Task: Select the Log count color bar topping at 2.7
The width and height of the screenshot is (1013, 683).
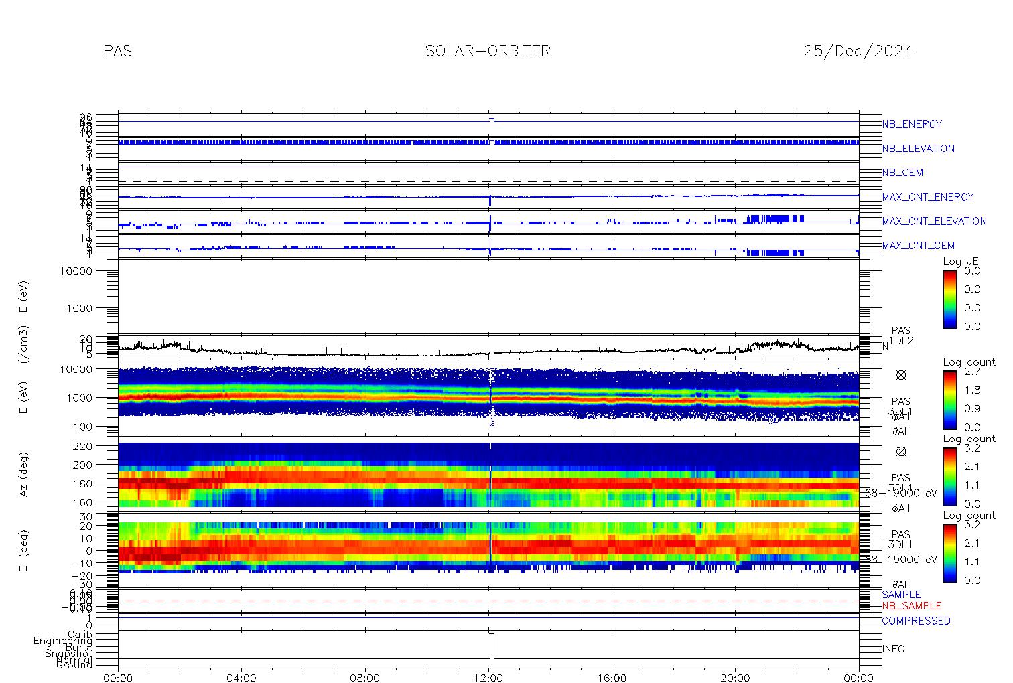Action: pyautogui.click(x=949, y=399)
